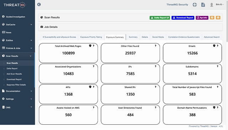This screenshot has width=228, height=130.
Task: Open Add Scan Results in sidebar
Action: [14, 74]
